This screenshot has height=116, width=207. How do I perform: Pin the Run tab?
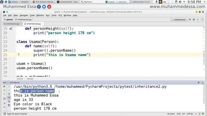pos(4,103)
